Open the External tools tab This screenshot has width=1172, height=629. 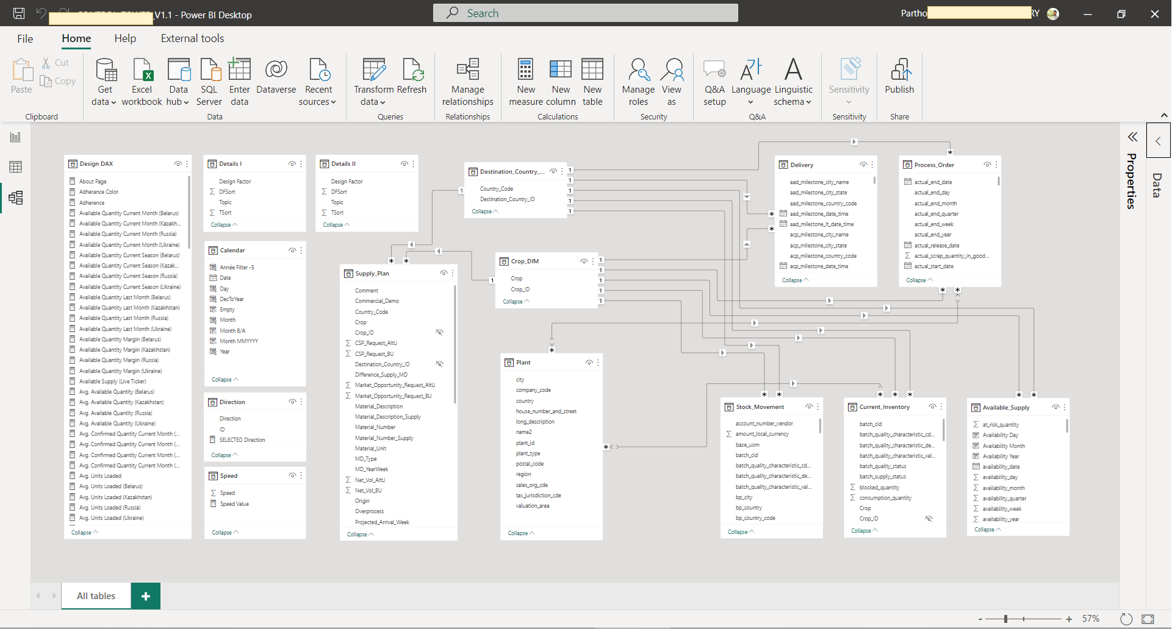coord(192,39)
